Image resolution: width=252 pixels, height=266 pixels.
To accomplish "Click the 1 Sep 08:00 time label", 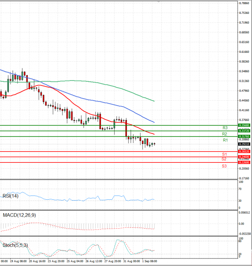I will coord(150,261).
